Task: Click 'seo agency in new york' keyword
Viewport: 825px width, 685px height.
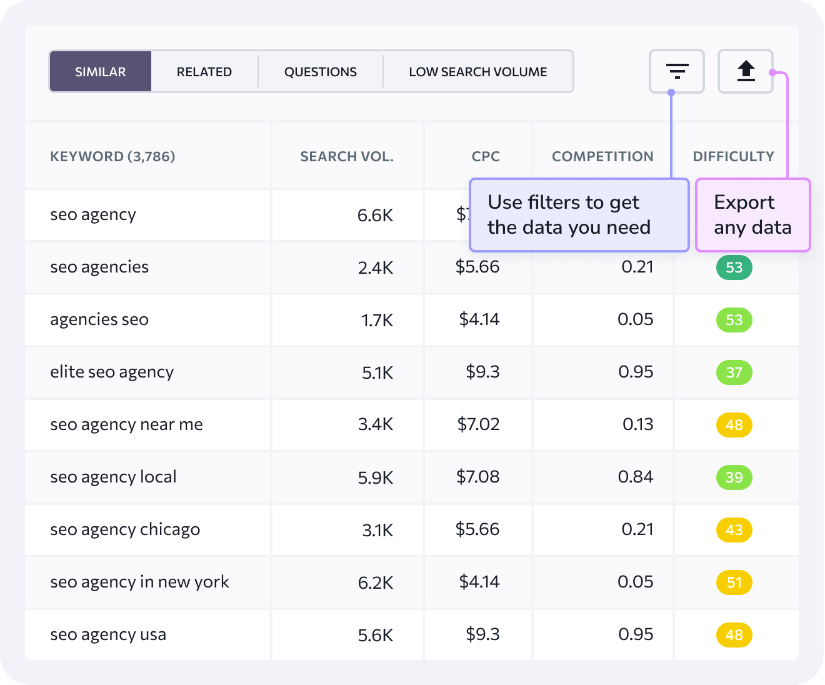Action: point(139,582)
